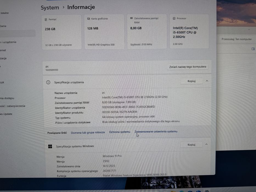This screenshot has height=192, width=256.
Task: Click 'Brak obsługi pióra' pen support value
Action: tap(141, 122)
